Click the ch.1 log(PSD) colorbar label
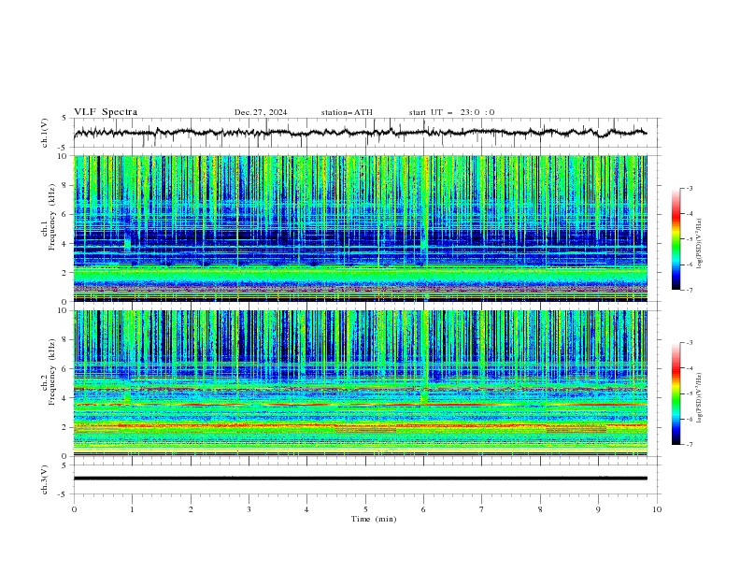The image size is (740, 572). [700, 244]
